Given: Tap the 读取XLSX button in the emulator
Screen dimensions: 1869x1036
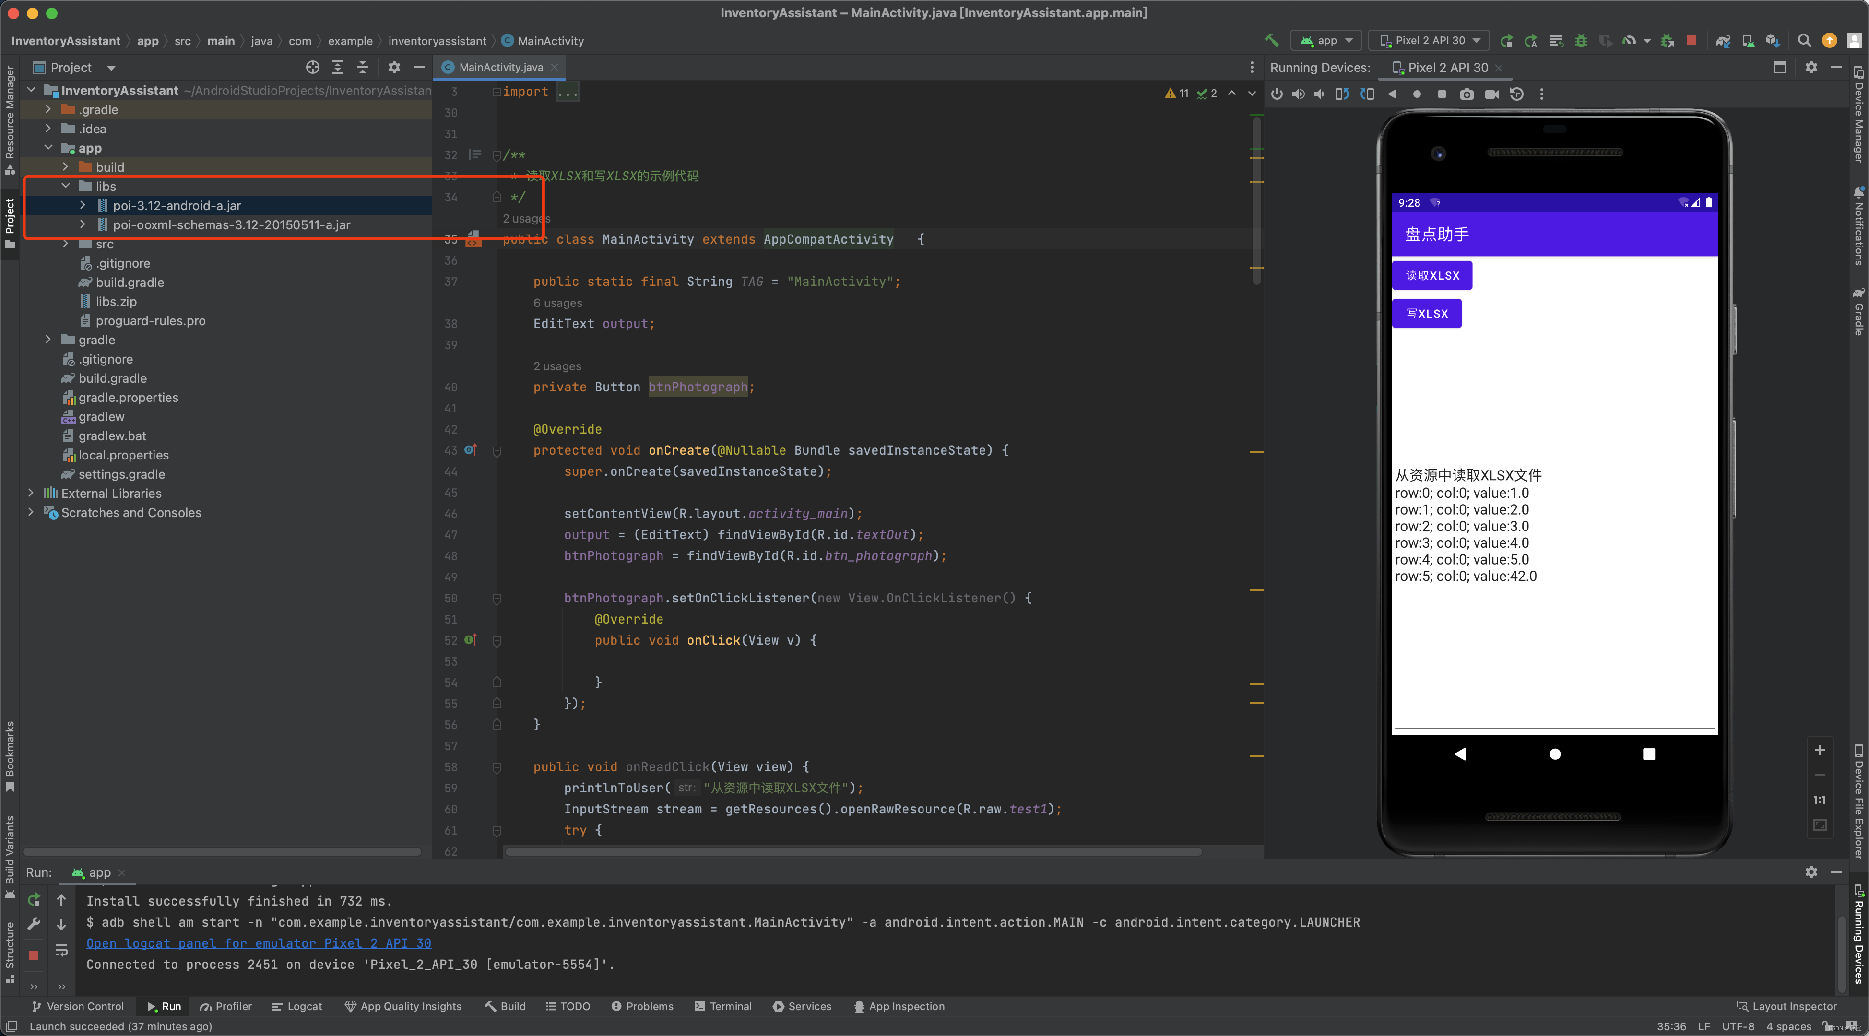Looking at the screenshot, I should point(1431,276).
